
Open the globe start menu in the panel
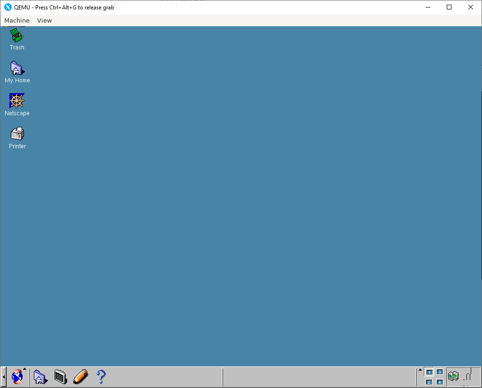(17, 376)
